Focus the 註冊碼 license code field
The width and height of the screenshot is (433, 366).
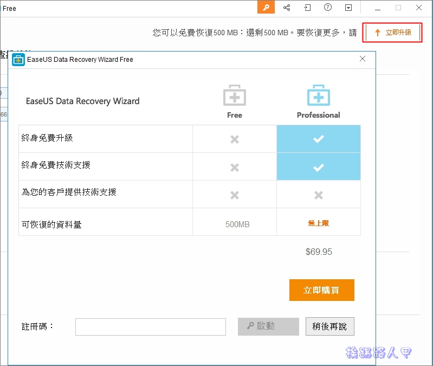[x=151, y=327]
